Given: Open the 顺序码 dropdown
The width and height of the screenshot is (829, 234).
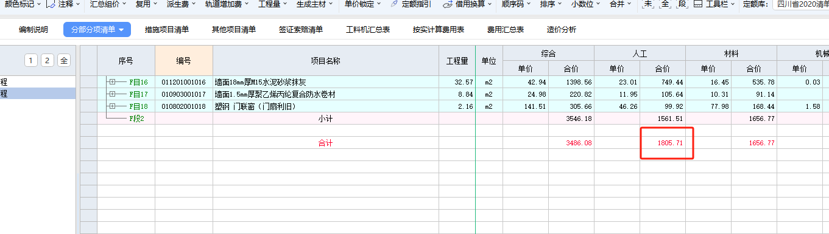Looking at the screenshot, I should click(516, 4).
